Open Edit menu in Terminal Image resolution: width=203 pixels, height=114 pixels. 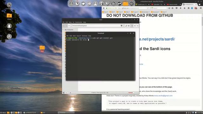point(70,36)
